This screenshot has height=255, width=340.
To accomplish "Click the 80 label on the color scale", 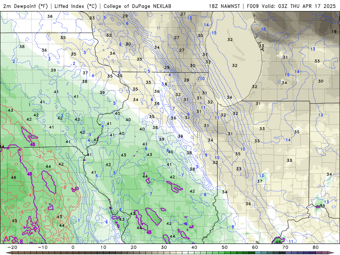I will pos(316,247).
